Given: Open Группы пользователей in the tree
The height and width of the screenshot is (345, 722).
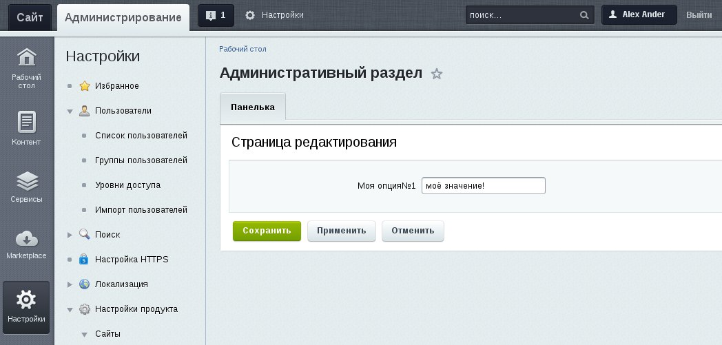Looking at the screenshot, I should tap(141, 160).
